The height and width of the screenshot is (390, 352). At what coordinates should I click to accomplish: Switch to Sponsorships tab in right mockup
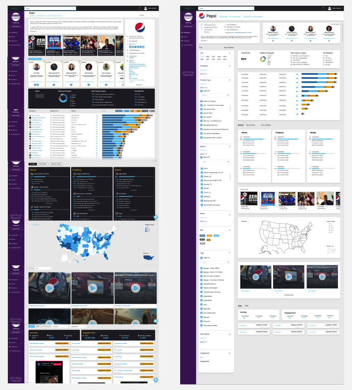pos(250,125)
